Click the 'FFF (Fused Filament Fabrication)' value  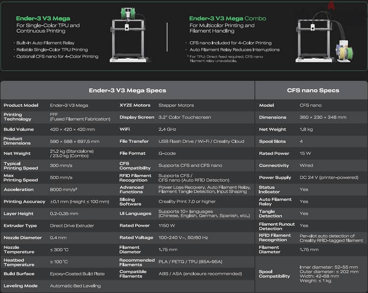coord(80,117)
